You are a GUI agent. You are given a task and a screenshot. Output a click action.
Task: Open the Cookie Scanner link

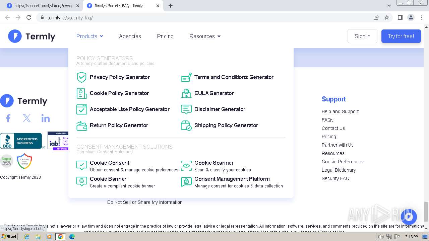coord(214,163)
